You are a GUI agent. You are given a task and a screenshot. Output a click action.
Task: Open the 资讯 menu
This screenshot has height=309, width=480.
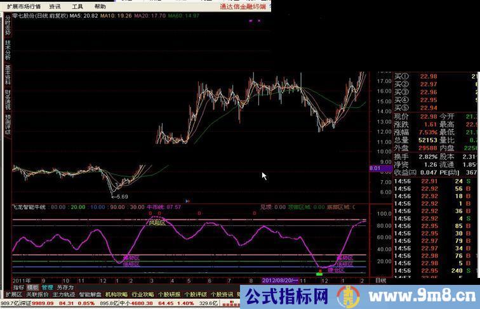(x=55, y=6)
